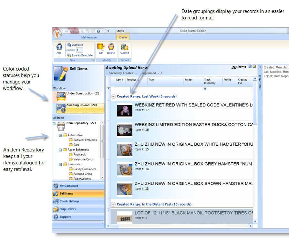Open the Ungrouped grouping dropdown
Viewport: 289px width, 244px height.
coord(158,73)
